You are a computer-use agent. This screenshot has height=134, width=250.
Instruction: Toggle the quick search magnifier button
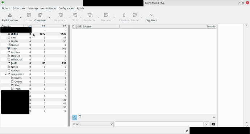[x=75, y=118]
